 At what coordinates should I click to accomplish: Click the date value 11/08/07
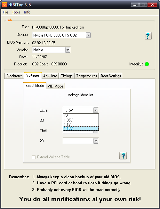point(39,57)
